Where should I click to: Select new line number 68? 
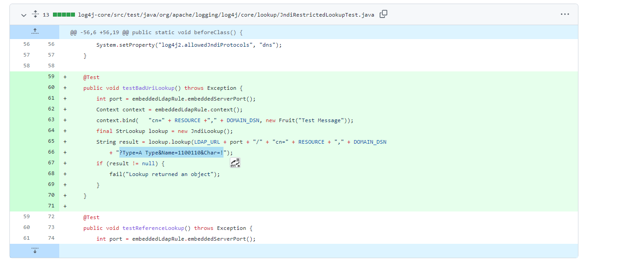51,174
